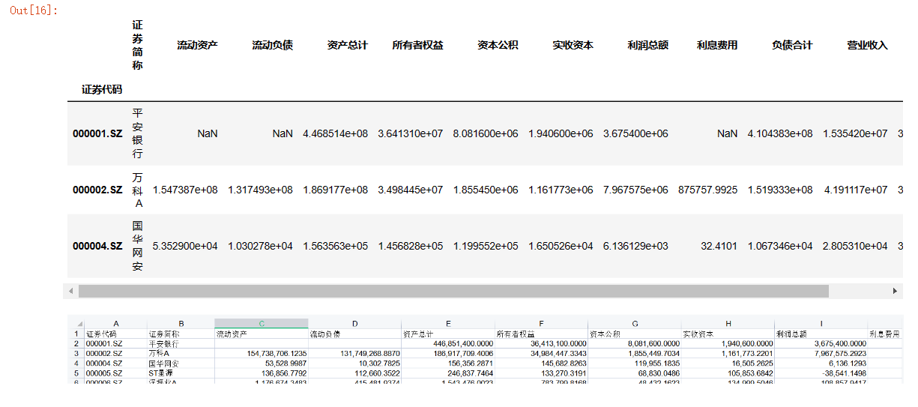This screenshot has width=918, height=407.
Task: Click spreadsheet cell 154,738,706.1235
Action: pyautogui.click(x=261, y=353)
